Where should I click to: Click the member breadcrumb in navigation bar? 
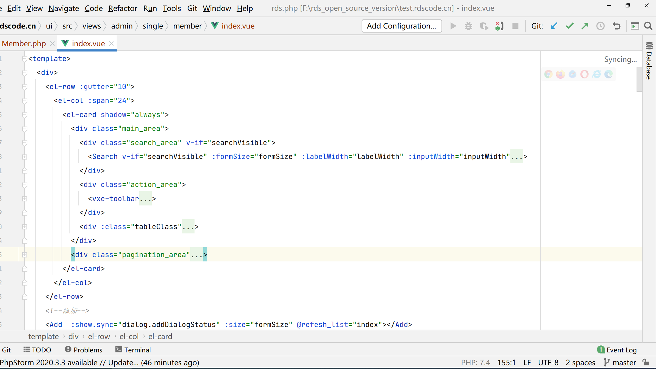tap(187, 26)
